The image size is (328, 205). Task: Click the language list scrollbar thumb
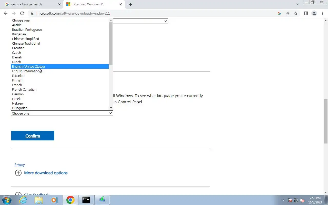coord(111,43)
